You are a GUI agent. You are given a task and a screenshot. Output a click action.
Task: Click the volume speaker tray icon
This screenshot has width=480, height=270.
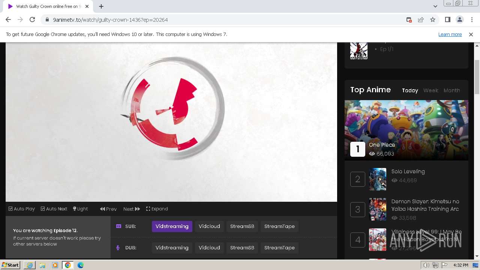tap(426, 265)
